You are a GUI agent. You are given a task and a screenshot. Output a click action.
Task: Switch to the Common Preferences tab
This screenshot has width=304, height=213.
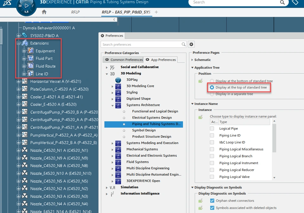click(x=123, y=59)
